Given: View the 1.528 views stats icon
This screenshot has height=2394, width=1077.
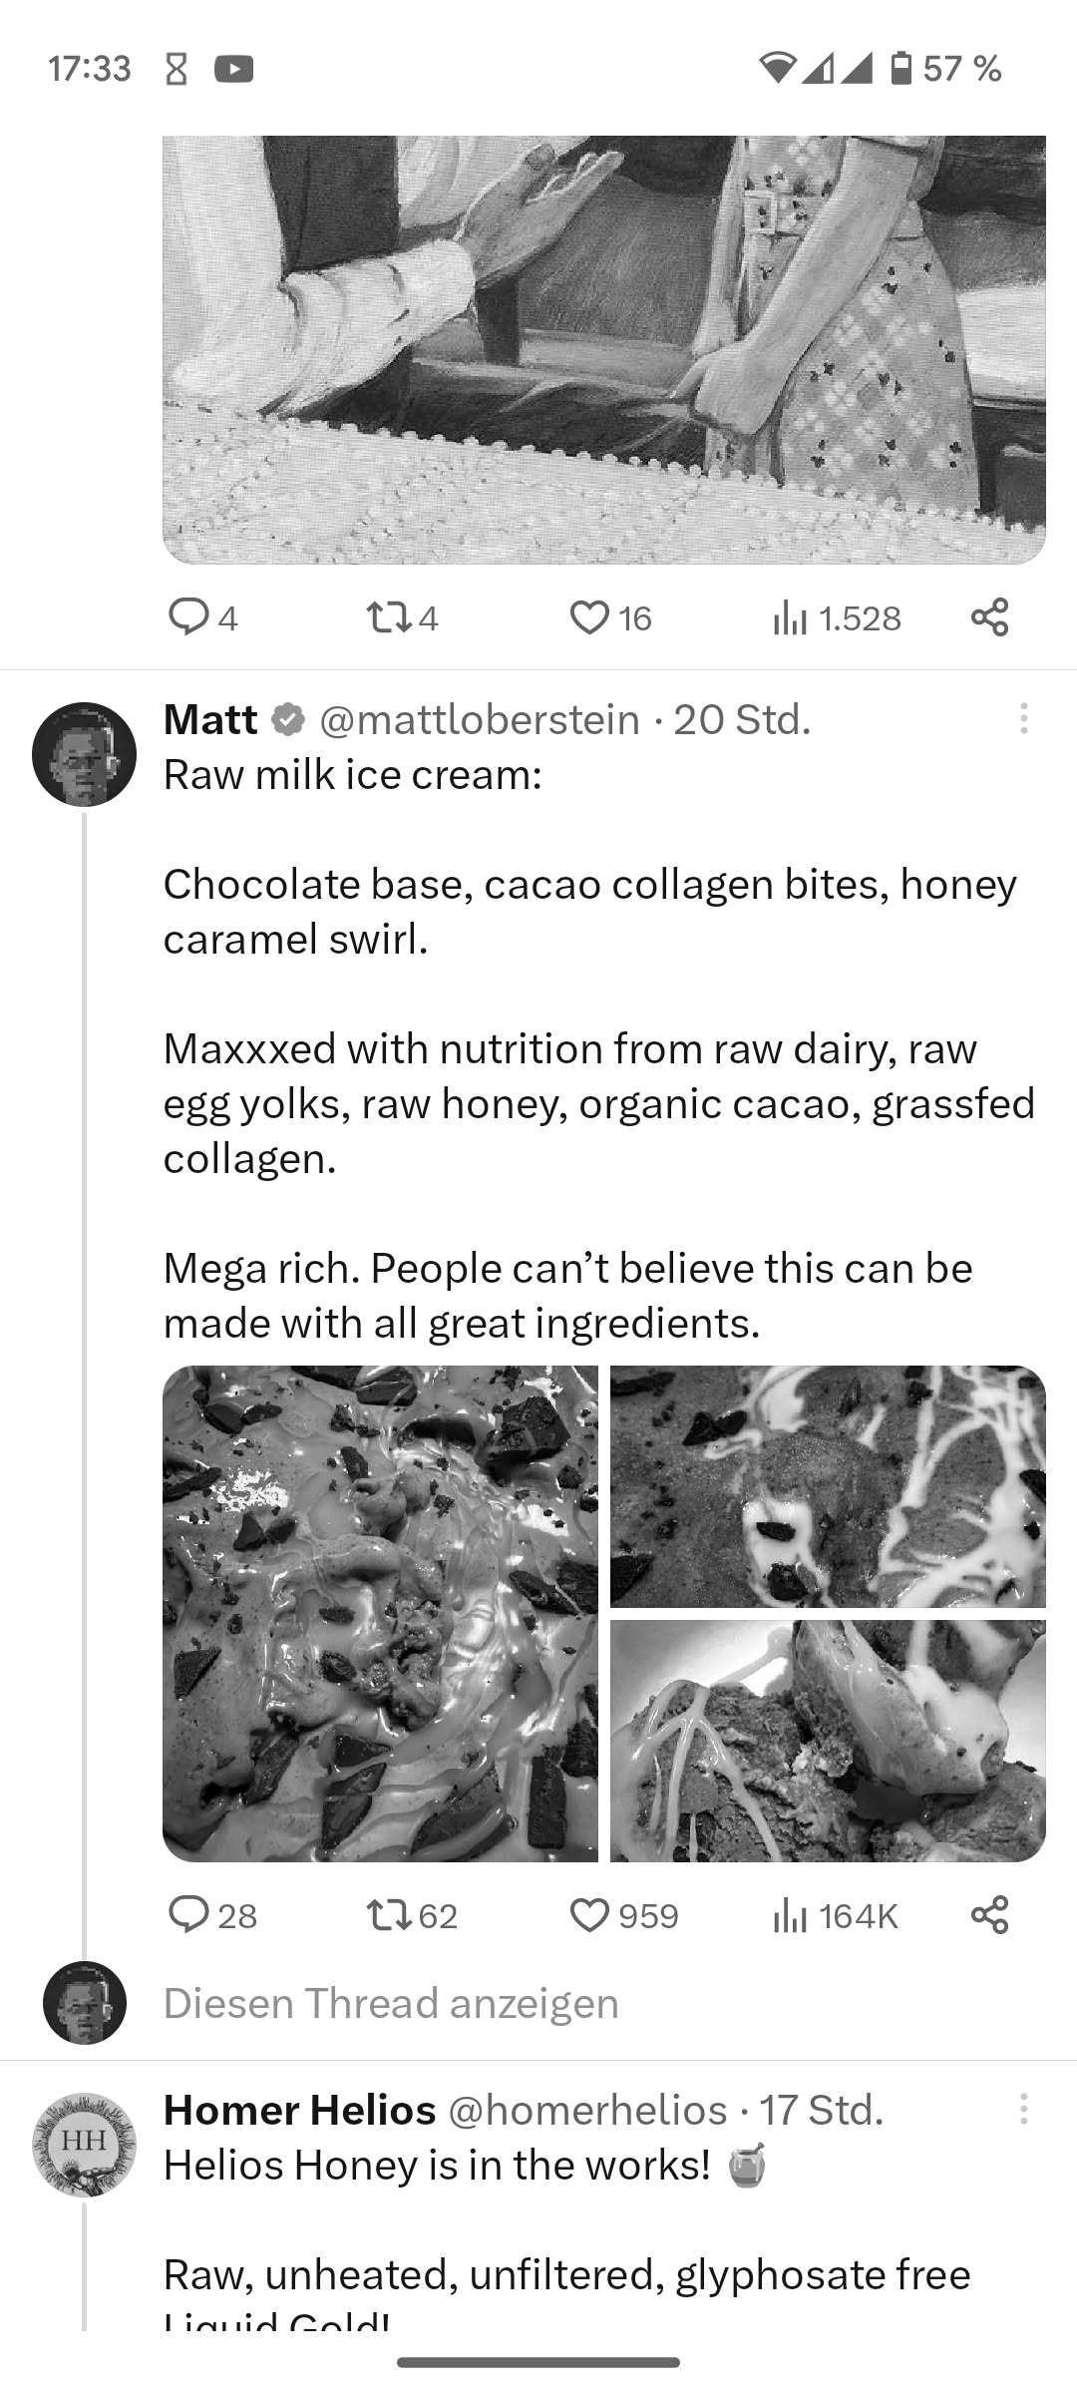Looking at the screenshot, I should click(790, 618).
